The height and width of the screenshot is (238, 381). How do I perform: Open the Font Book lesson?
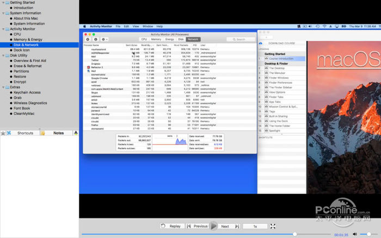(x=22, y=108)
